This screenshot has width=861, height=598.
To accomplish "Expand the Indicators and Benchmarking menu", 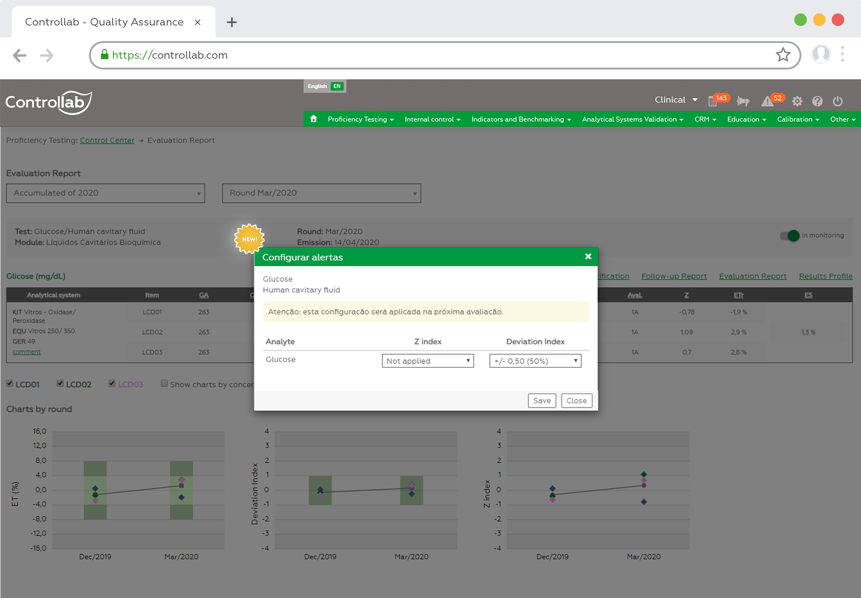I will point(518,119).
